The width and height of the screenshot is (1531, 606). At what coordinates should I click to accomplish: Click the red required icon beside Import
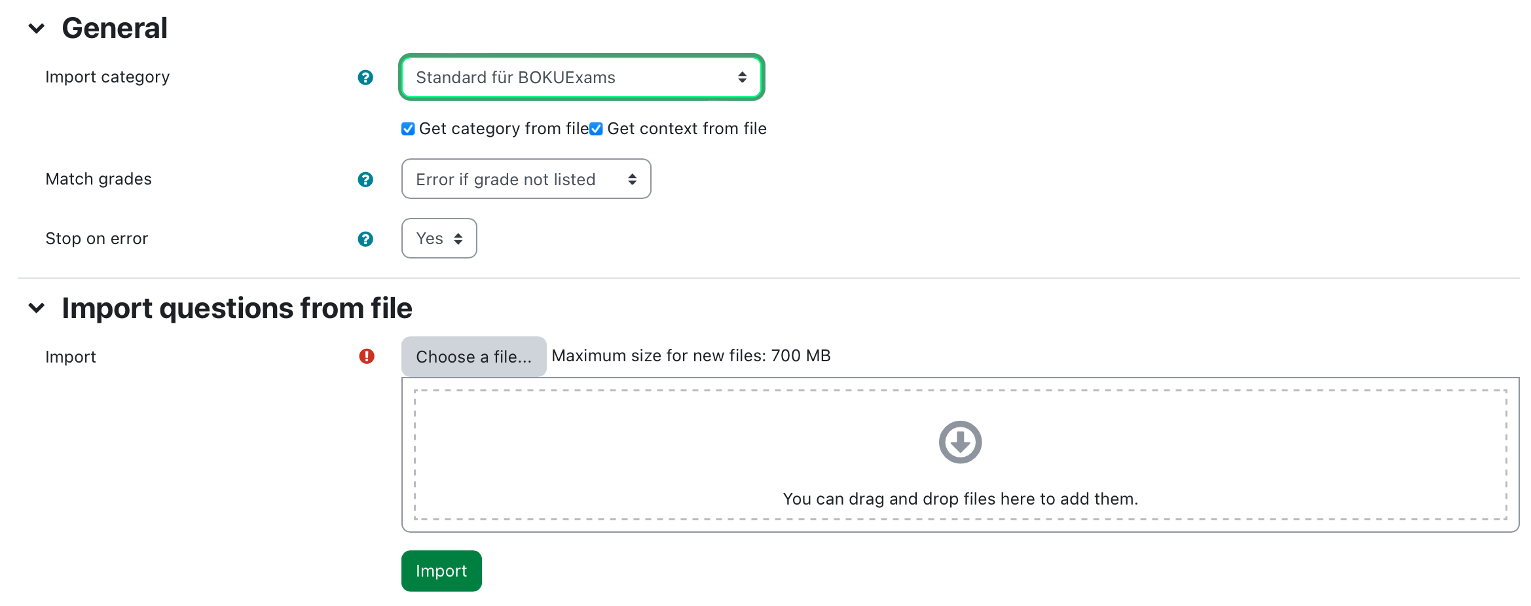(x=367, y=356)
